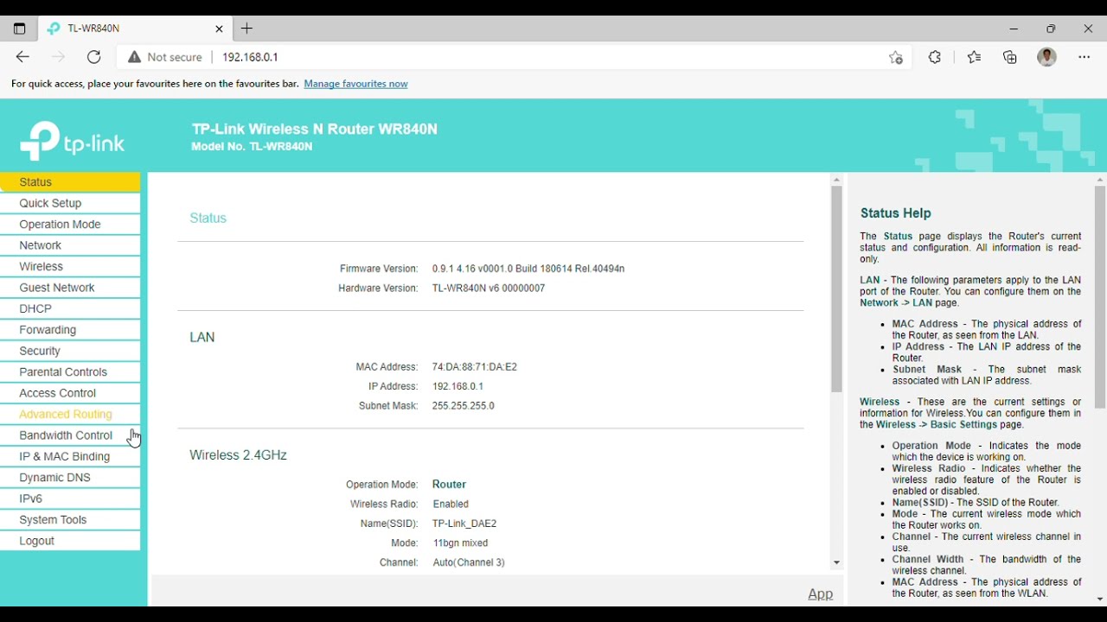Close the TL-WR840N tab
The height and width of the screenshot is (622, 1107).
click(219, 29)
